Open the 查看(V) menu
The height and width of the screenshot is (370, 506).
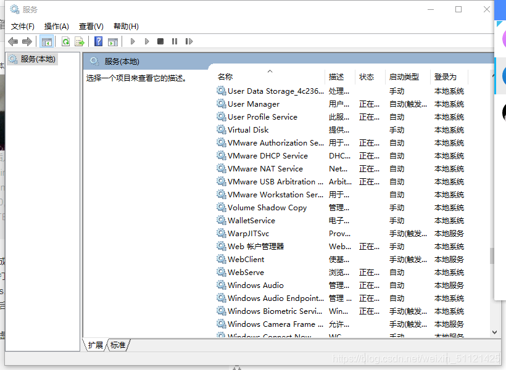[x=91, y=27]
